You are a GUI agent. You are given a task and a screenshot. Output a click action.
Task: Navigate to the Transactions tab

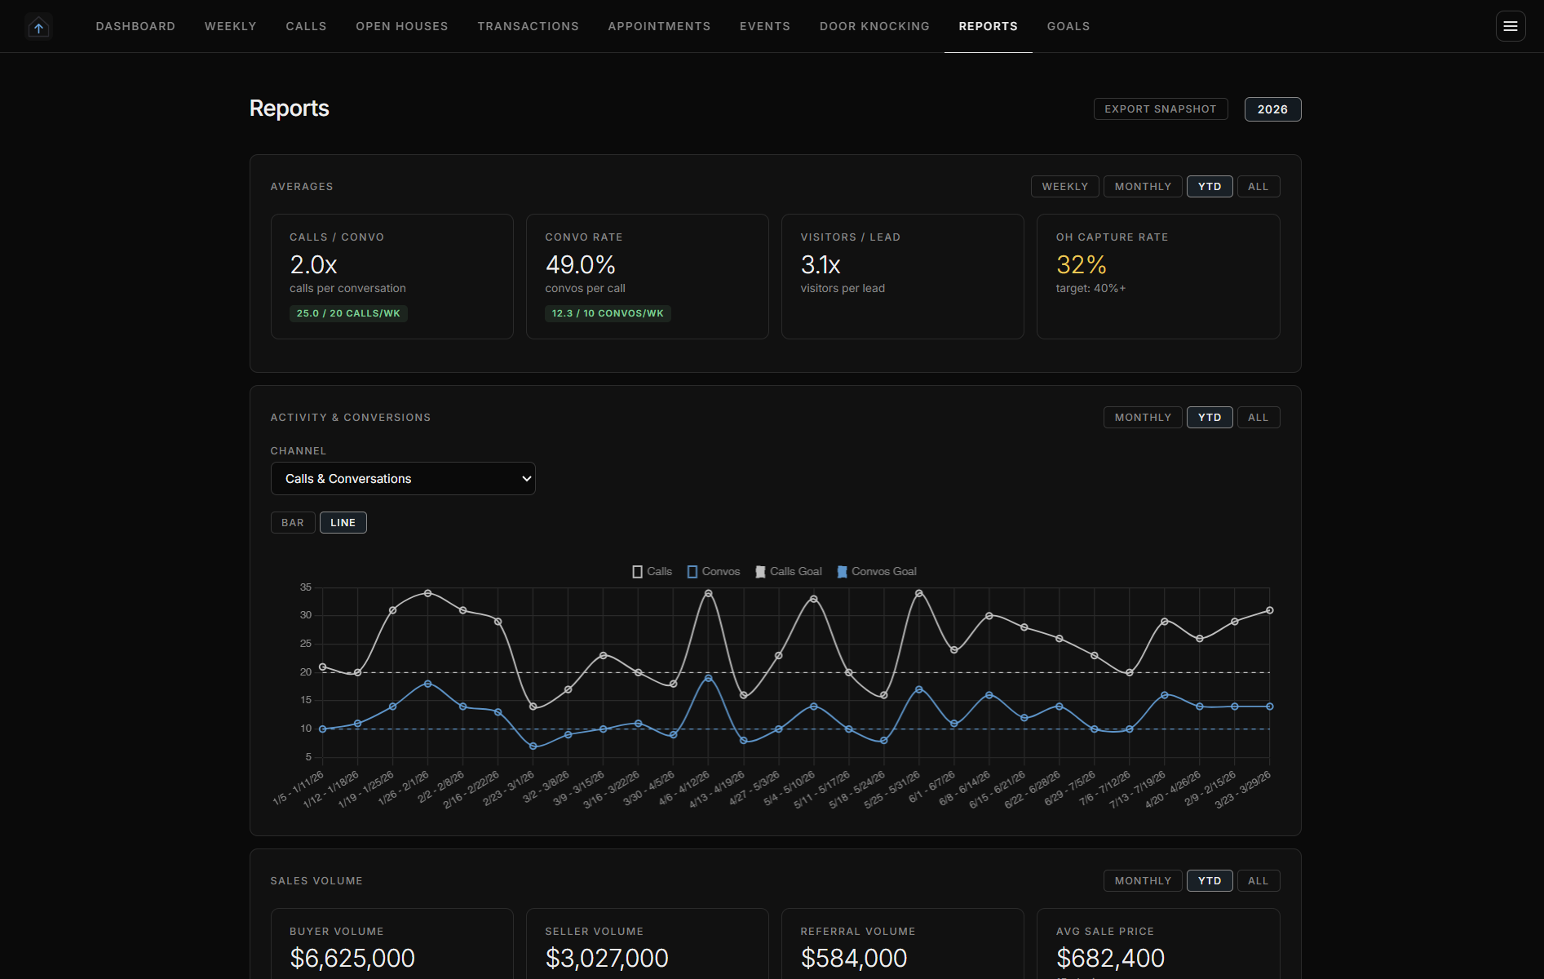pos(529,26)
